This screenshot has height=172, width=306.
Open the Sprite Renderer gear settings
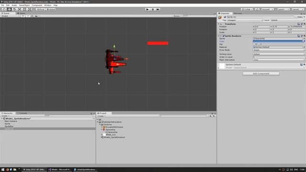click(304, 36)
